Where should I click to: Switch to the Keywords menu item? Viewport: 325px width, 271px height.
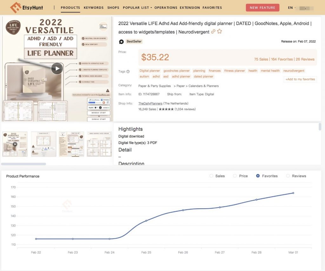[93, 8]
